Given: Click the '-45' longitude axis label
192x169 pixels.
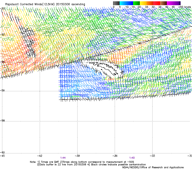Looking at the screenshot, I should (2, 156).
